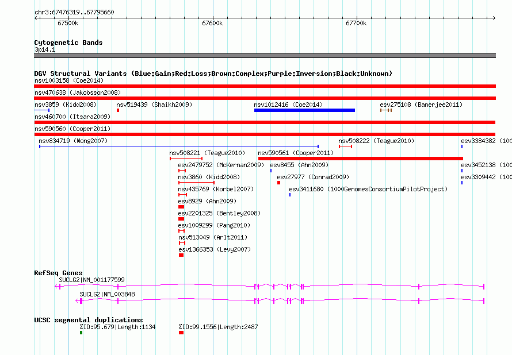
Task: Click the left arrow of the position ruler
Action: click(x=37, y=18)
